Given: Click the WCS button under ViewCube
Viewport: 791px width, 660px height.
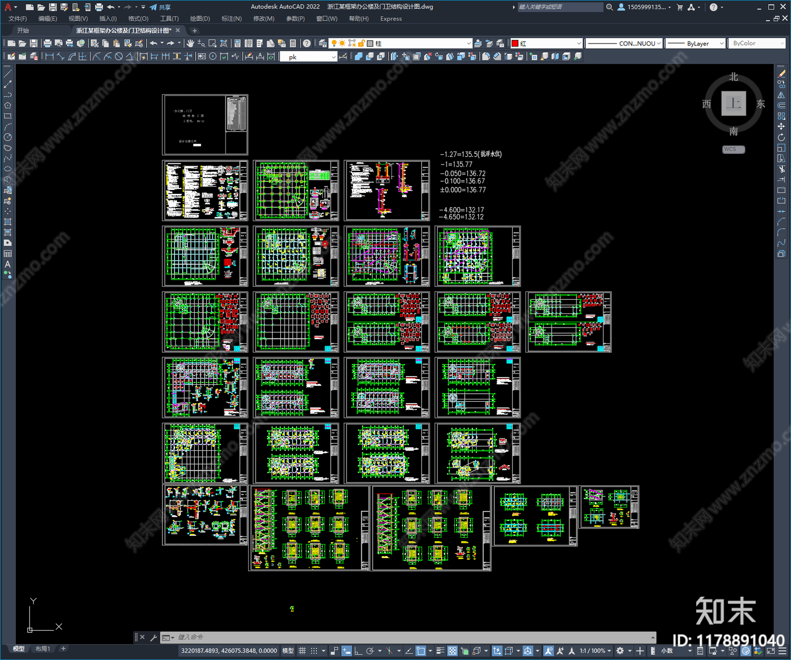Looking at the screenshot, I should (x=733, y=149).
